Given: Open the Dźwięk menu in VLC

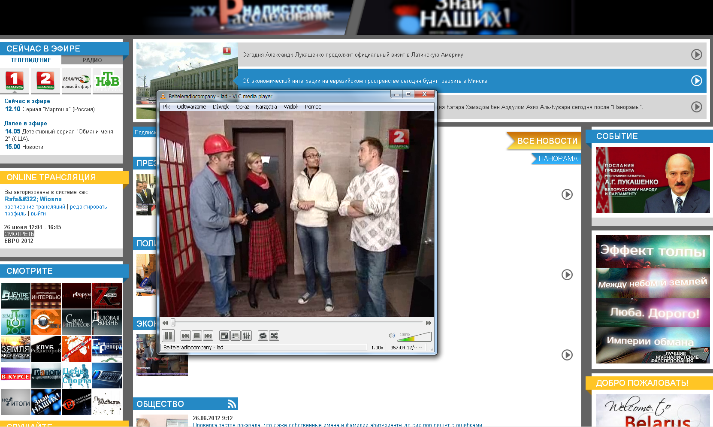Looking at the screenshot, I should pos(221,107).
